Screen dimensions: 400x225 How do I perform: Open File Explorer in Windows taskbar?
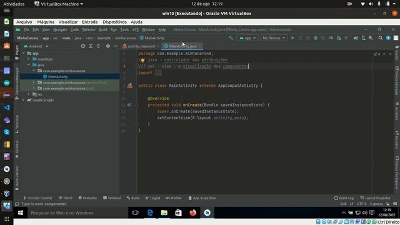[x=164, y=212]
